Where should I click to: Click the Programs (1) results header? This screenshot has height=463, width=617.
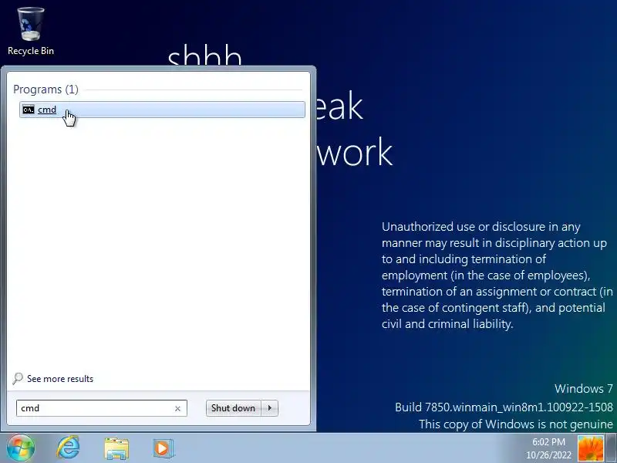46,90
